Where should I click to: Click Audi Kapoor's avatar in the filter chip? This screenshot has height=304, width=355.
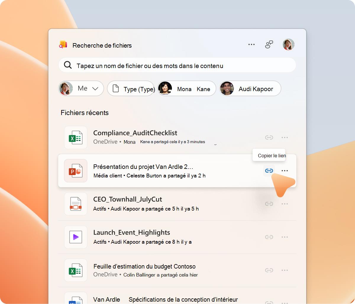[227, 88]
